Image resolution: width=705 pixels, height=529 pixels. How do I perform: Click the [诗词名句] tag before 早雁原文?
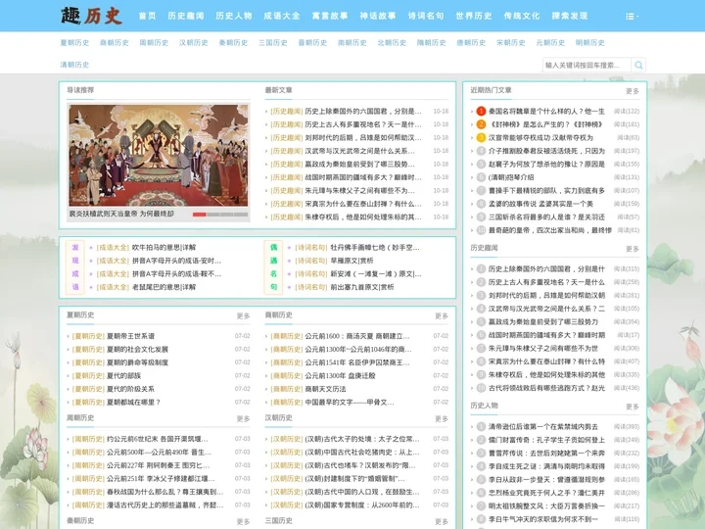311,261
